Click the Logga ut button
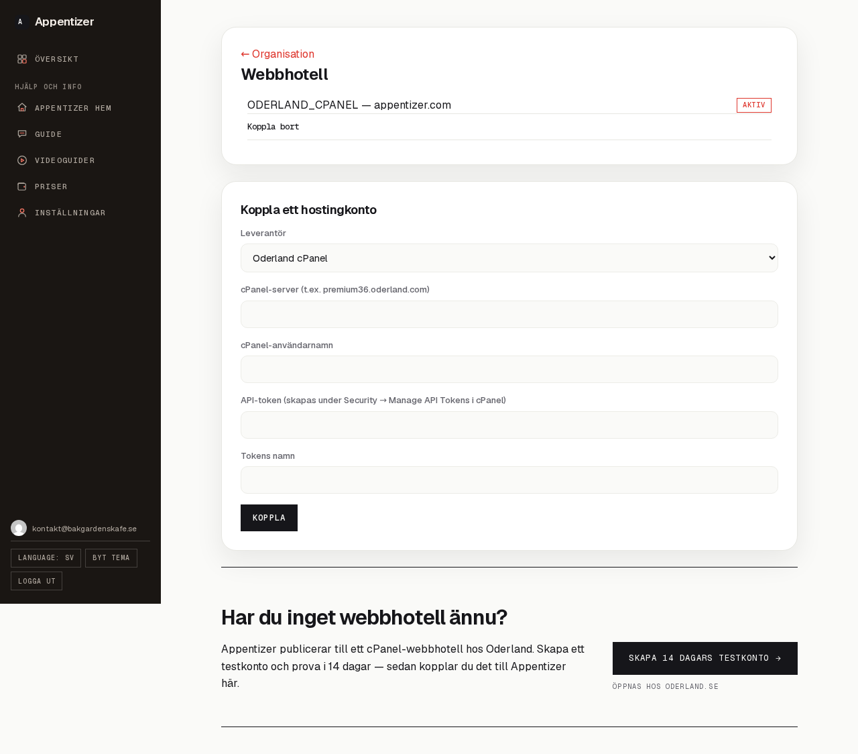The width and height of the screenshot is (858, 754). point(36,581)
